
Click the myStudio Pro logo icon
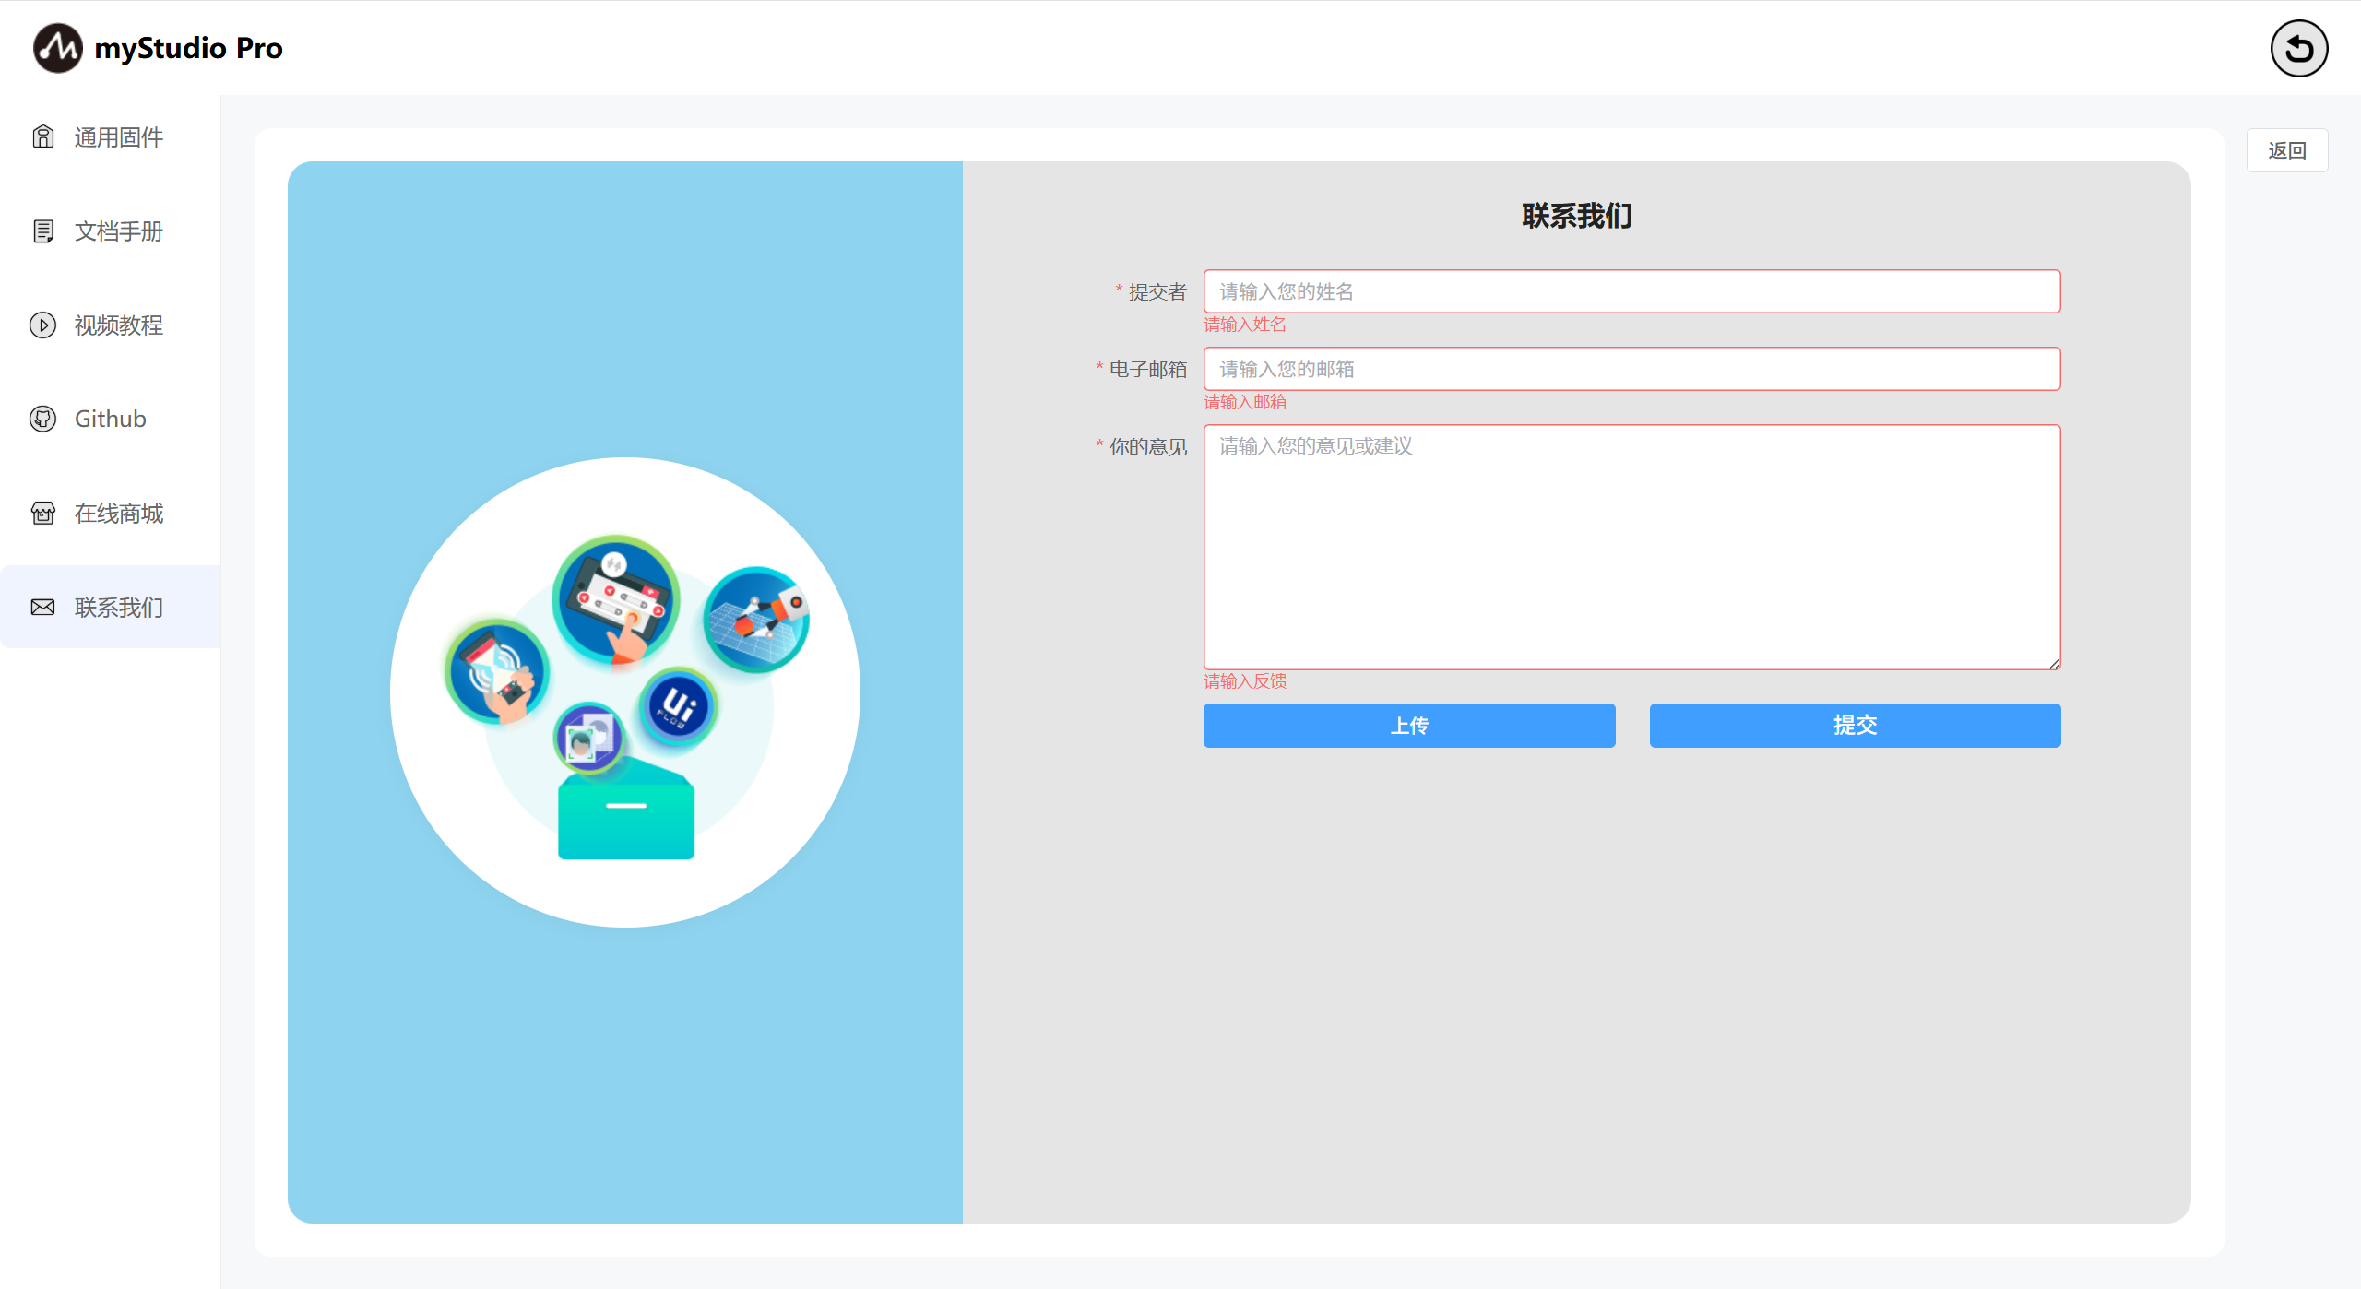pyautogui.click(x=57, y=48)
